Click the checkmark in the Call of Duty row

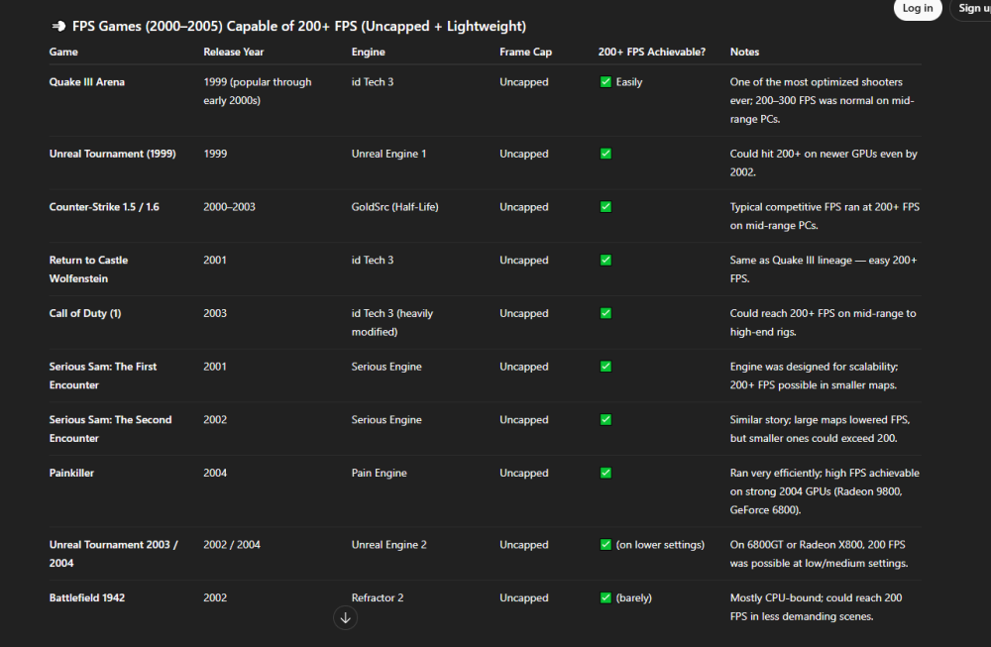coord(606,313)
